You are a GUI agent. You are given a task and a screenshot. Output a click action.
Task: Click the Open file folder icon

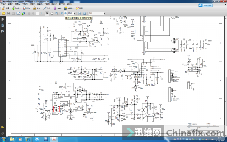click(x=3, y=14)
